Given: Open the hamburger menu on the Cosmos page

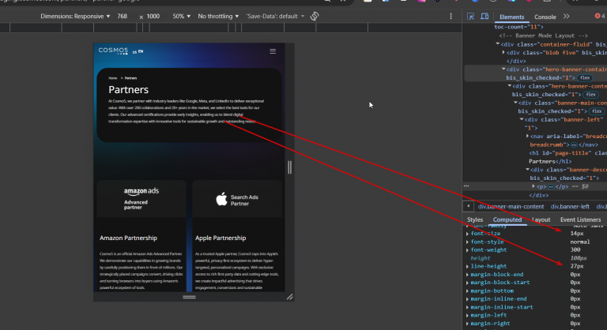Looking at the screenshot, I should click(273, 51).
